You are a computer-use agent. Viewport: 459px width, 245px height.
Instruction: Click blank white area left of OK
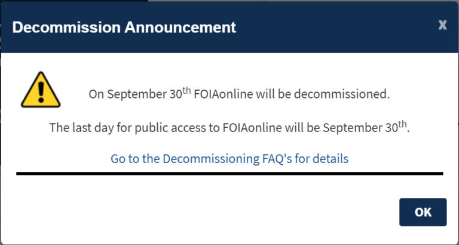pos(205,212)
